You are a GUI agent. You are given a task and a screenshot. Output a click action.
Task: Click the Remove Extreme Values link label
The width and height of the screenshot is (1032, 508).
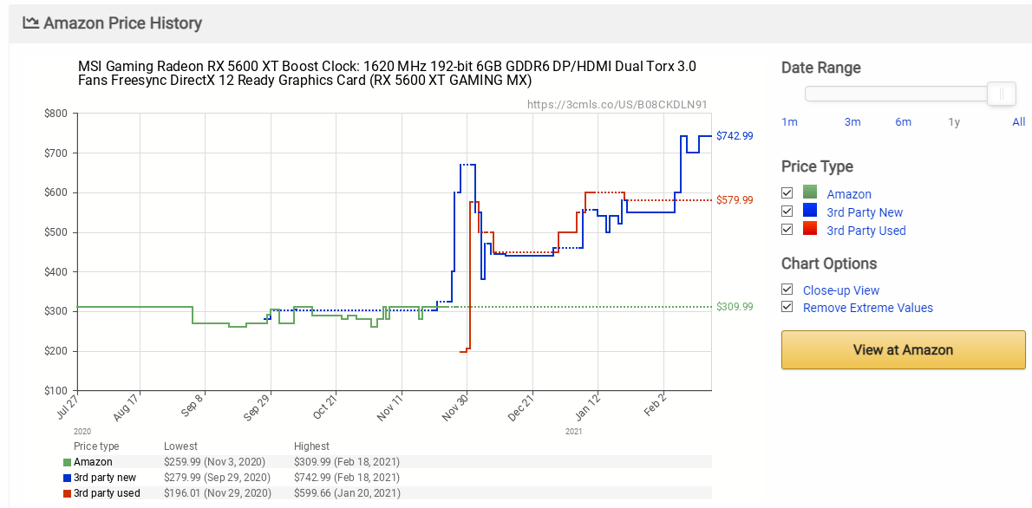868,308
